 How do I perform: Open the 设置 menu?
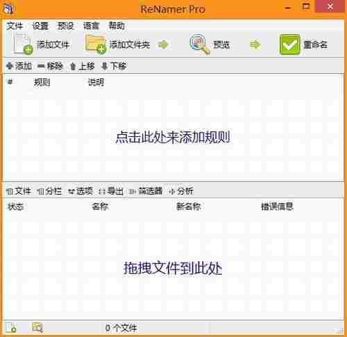(40, 26)
